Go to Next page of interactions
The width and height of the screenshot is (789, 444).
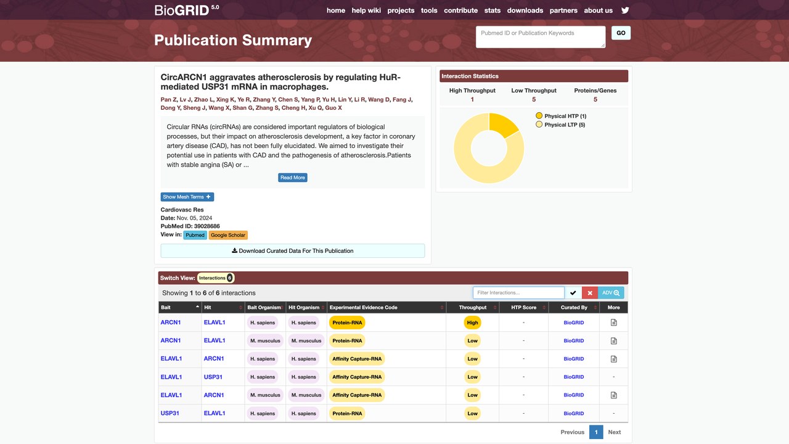click(615, 432)
